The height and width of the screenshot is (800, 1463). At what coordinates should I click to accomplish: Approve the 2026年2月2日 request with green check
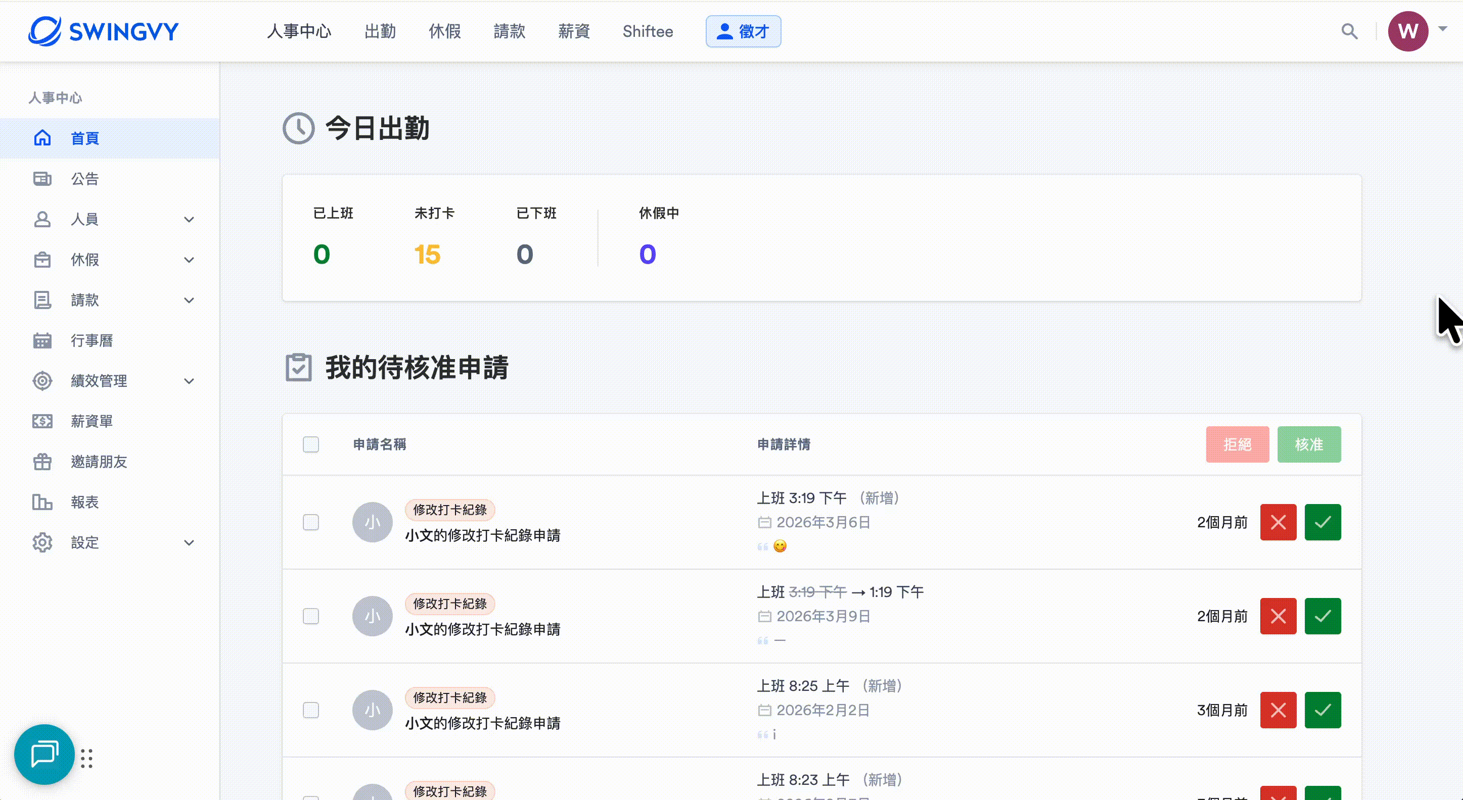tap(1323, 710)
